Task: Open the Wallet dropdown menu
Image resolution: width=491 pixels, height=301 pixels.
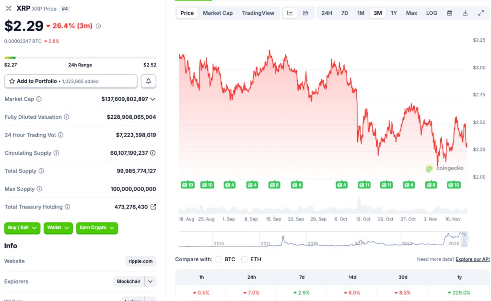Action: (x=58, y=228)
